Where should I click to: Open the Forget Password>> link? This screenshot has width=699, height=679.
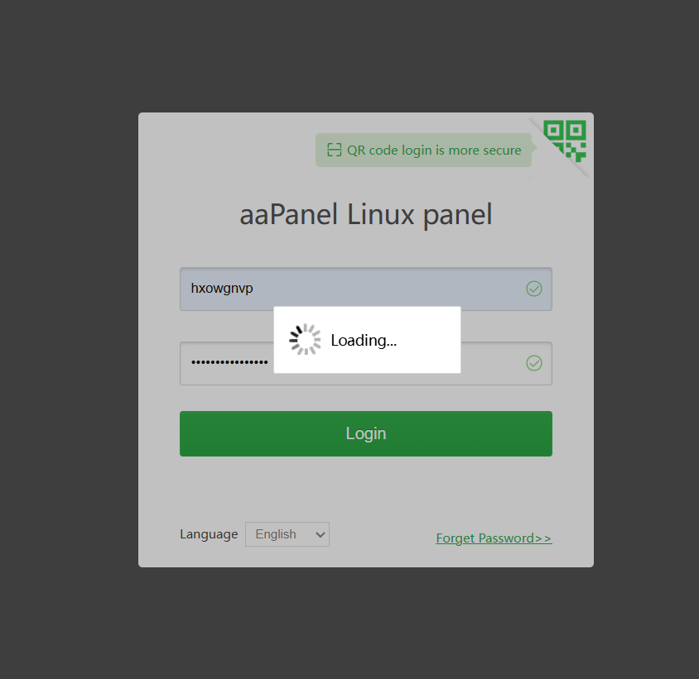coord(494,538)
